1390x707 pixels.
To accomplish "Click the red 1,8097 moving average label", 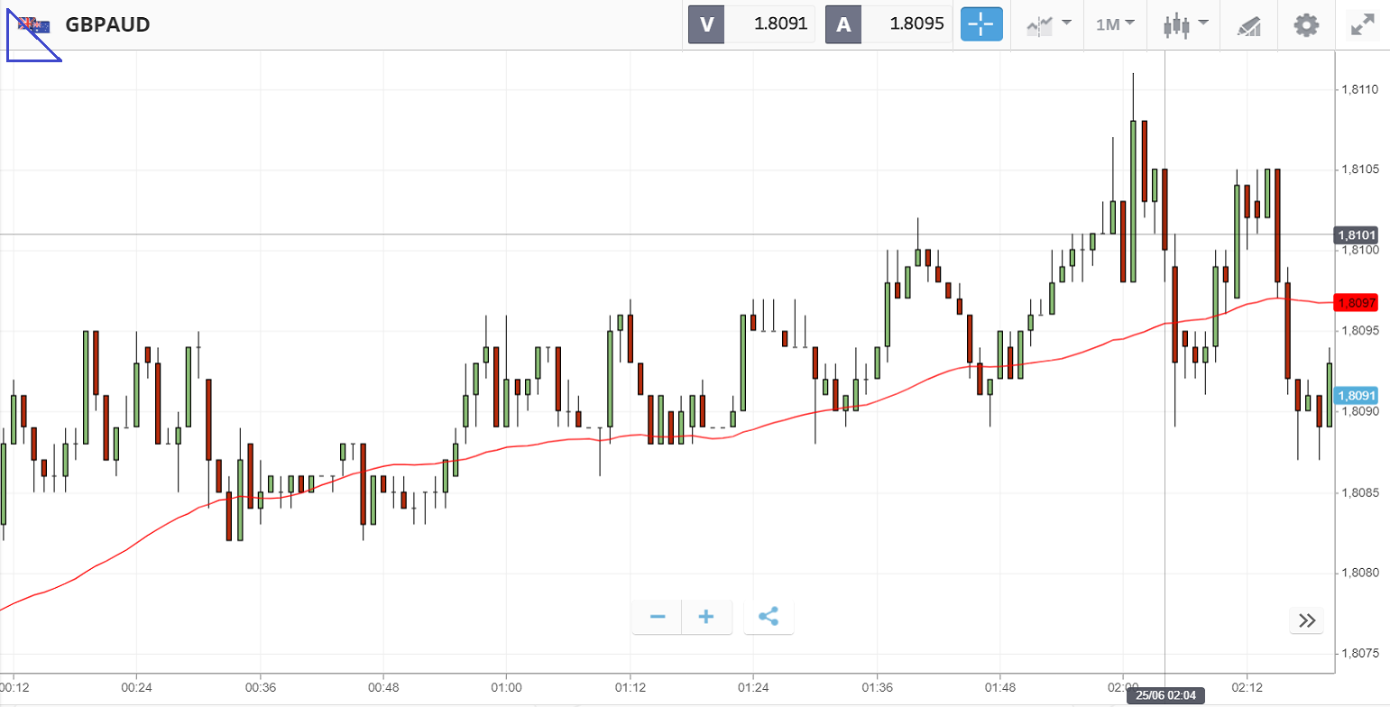I will coord(1357,303).
